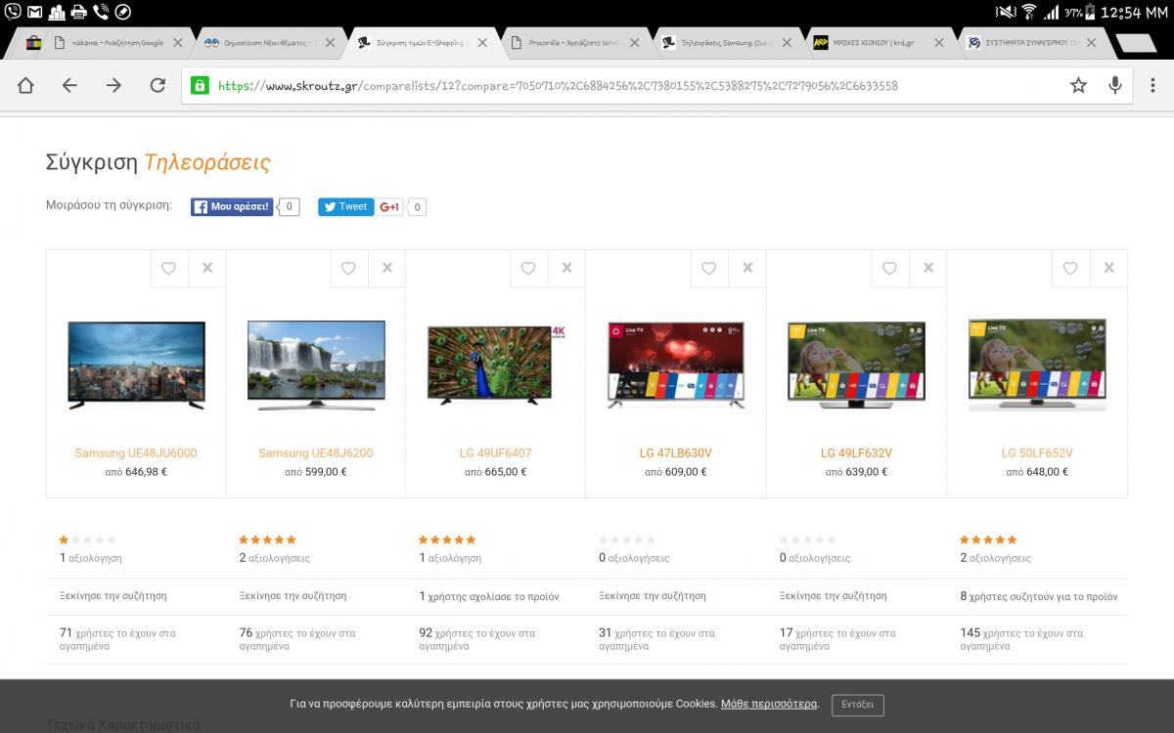Favorite the LG 47LB630V with heart icon
1174x733 pixels.
point(709,269)
